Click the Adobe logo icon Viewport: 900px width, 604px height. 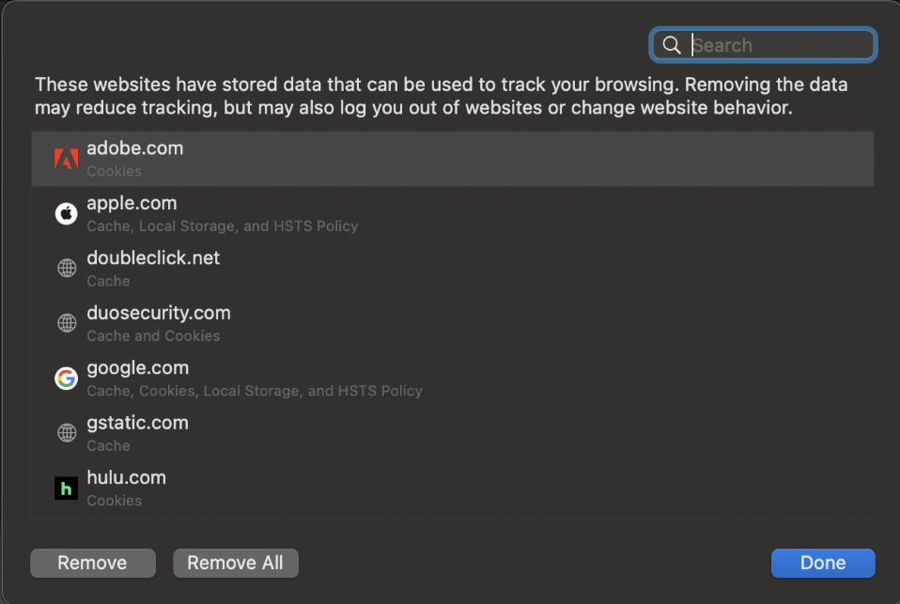[66, 159]
